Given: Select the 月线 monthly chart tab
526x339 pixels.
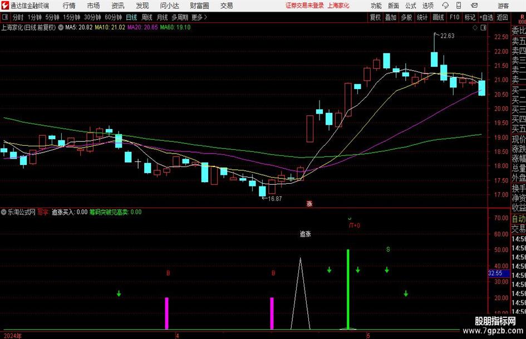Looking at the screenshot, I should click(162, 17).
